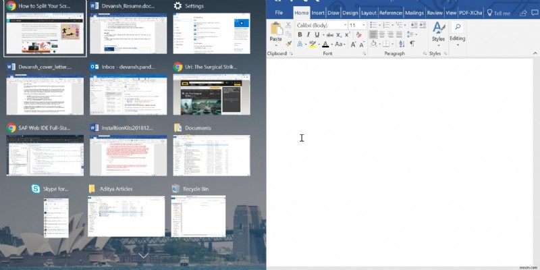Viewport: 540px width, 270px height.
Task: Apply shading paint bucket
Action: 374,44
